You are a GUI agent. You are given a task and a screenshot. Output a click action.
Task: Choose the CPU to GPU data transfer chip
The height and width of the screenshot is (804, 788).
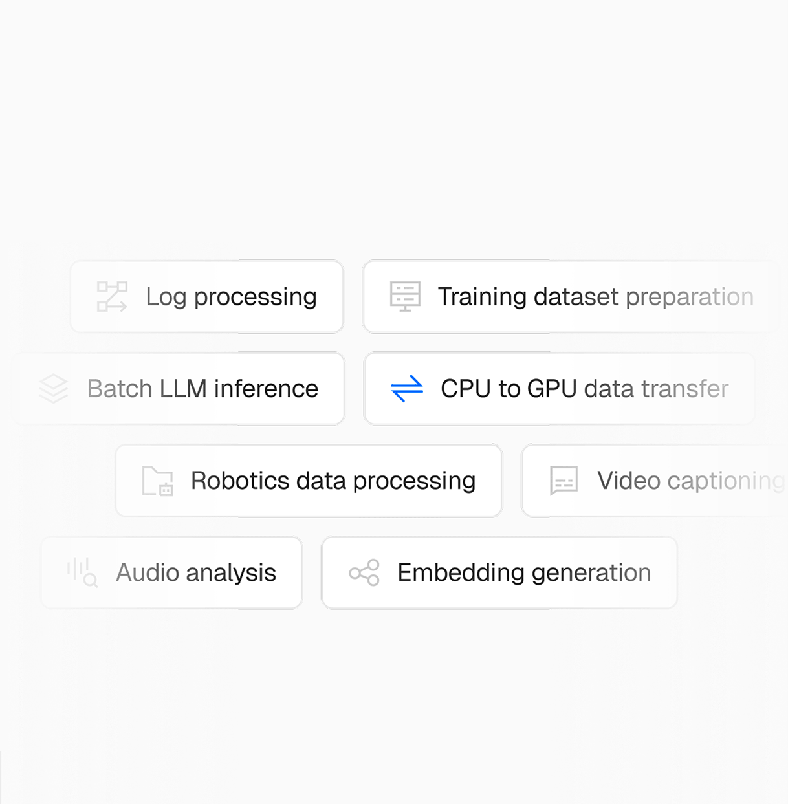[x=560, y=389]
